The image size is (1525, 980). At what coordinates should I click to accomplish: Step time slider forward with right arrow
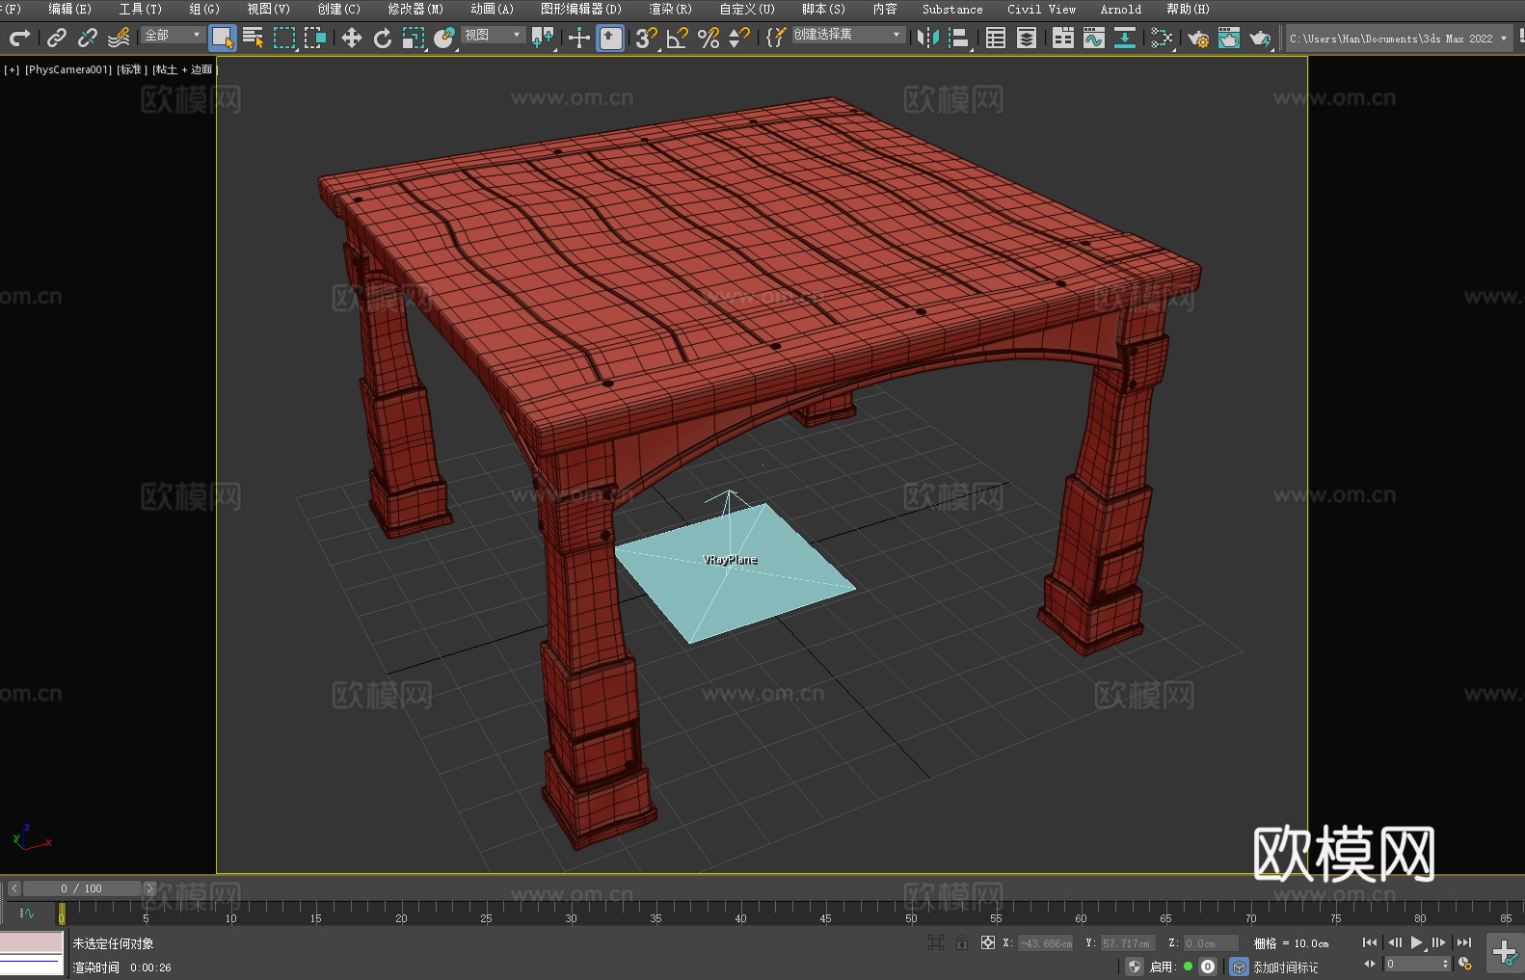click(149, 888)
